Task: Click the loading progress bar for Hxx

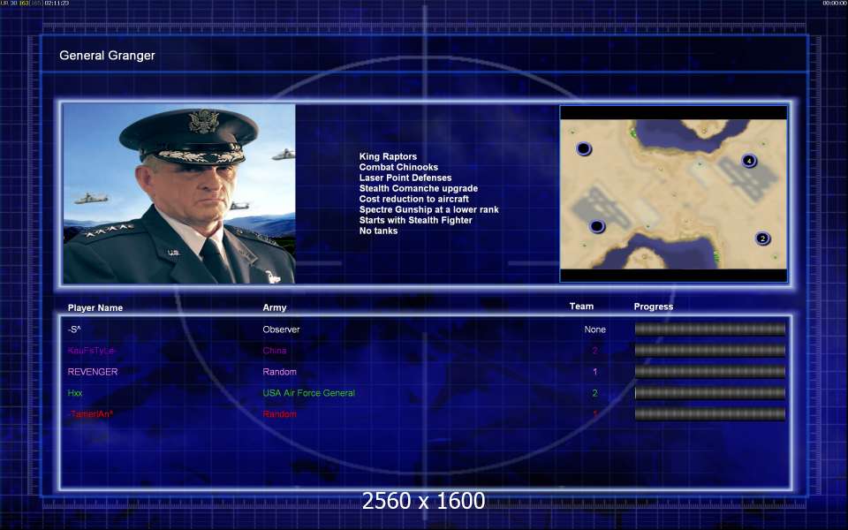Action: [x=709, y=392]
